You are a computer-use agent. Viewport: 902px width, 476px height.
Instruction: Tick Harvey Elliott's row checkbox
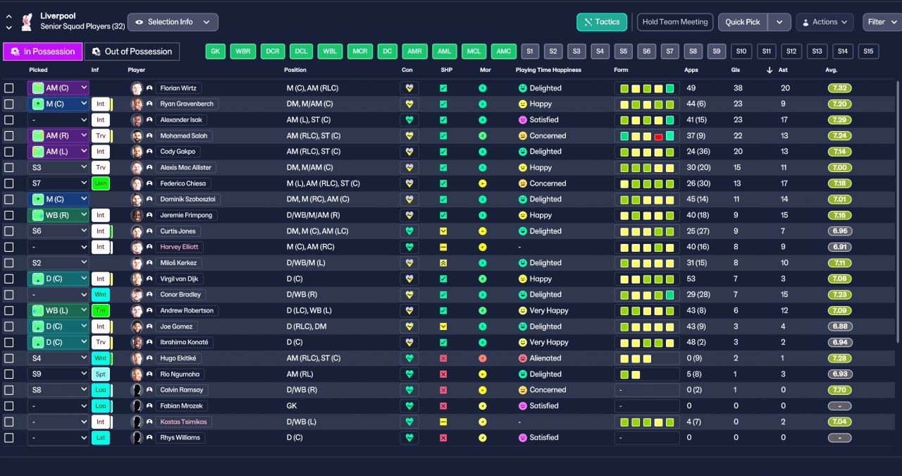pyautogui.click(x=9, y=247)
